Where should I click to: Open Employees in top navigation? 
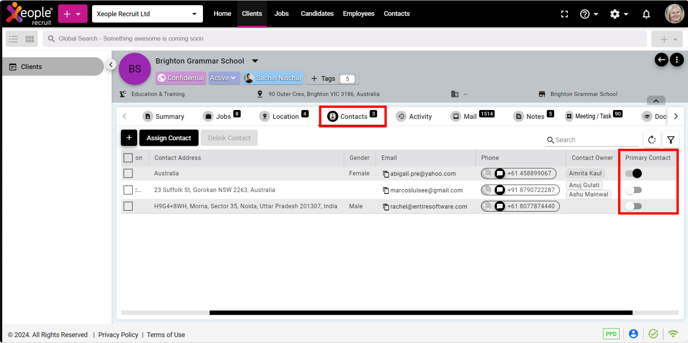359,14
